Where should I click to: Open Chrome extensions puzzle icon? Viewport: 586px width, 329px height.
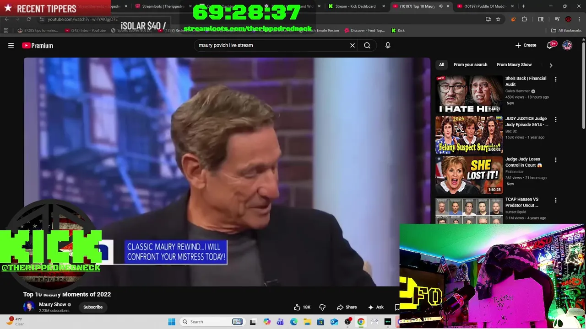coord(525,19)
